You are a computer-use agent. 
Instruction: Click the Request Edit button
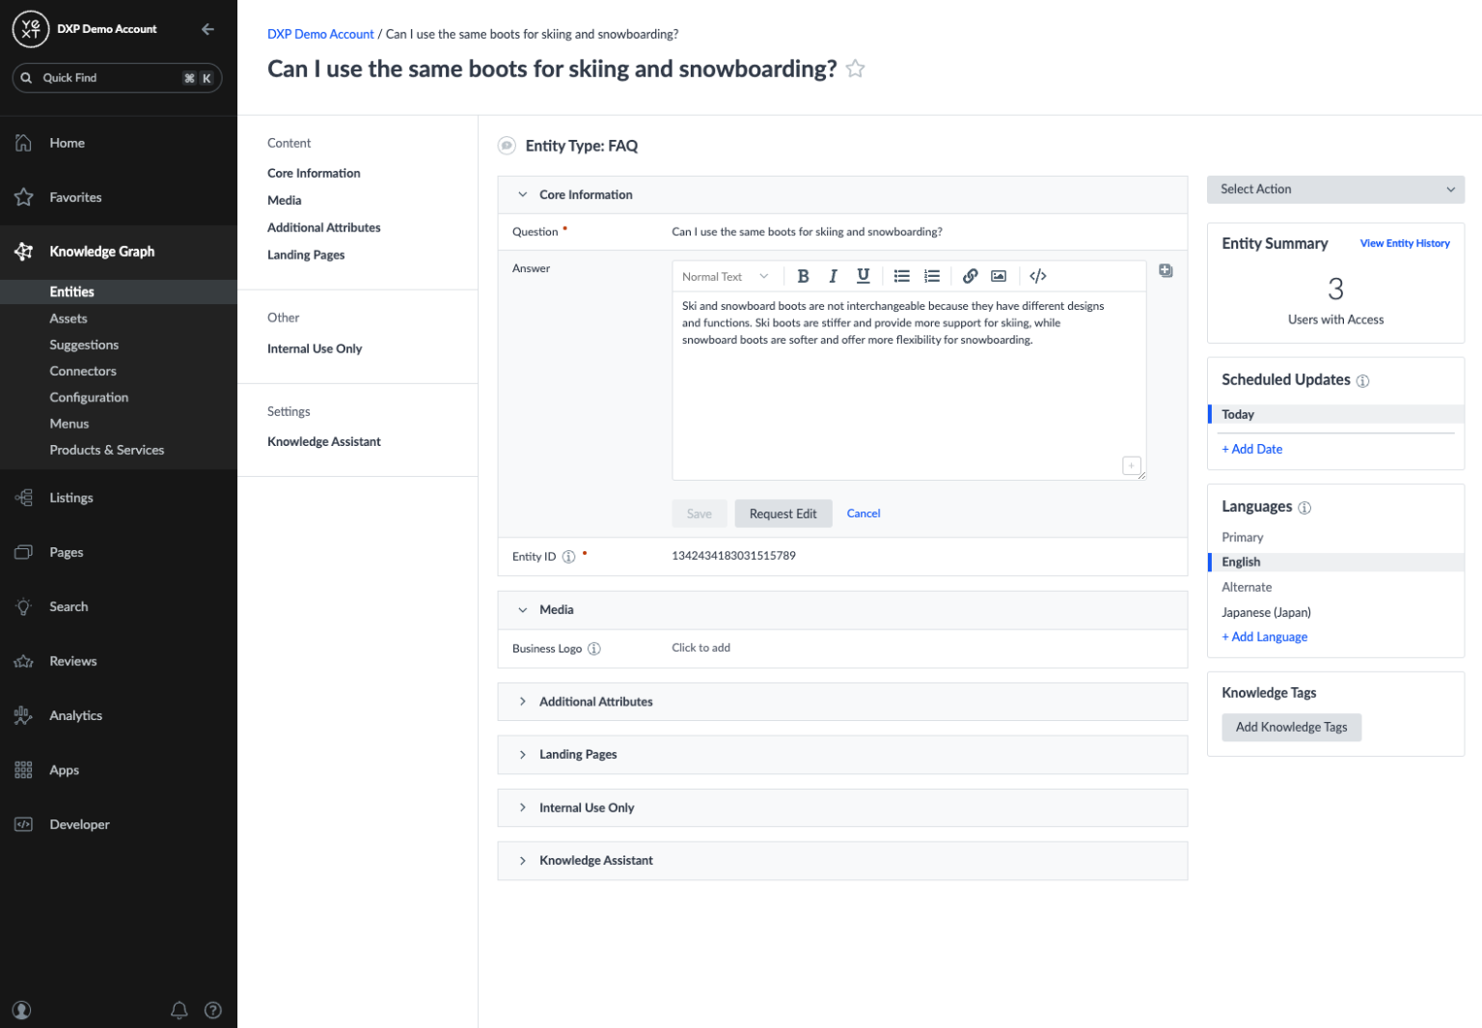click(x=782, y=513)
